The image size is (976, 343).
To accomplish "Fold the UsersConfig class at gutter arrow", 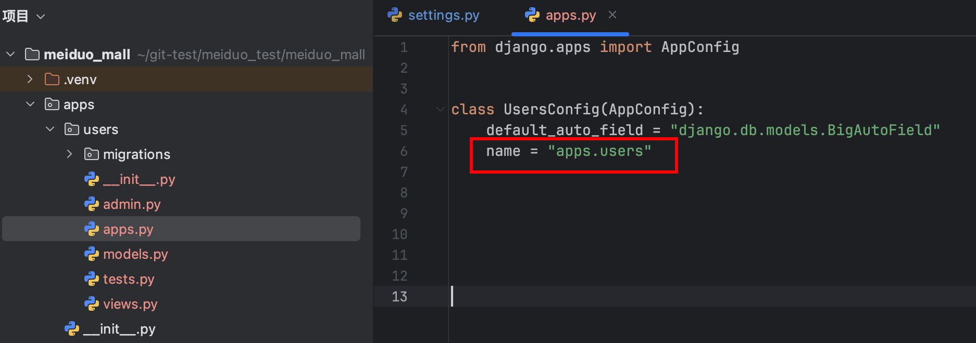I will point(441,109).
